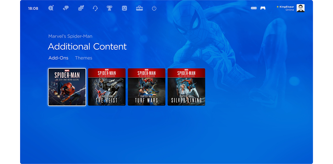This screenshot has width=333, height=164.
Task: Click the Marvel's Spider-Man game title
Action: point(70,36)
